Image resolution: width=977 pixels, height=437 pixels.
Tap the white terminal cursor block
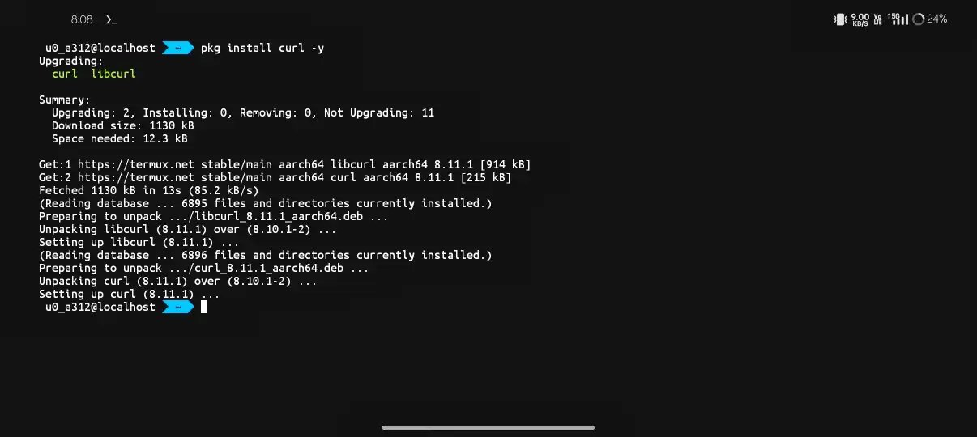204,307
